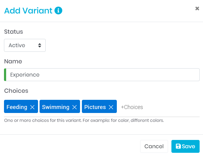
Task: Select the Swimming tag text
Action: click(x=56, y=107)
